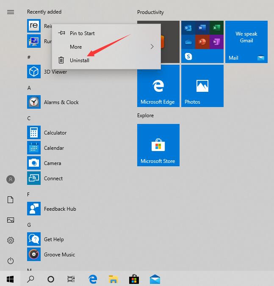This screenshot has height=286, width=274.
Task: Click the 'Recently added' heading
Action: [x=44, y=12]
